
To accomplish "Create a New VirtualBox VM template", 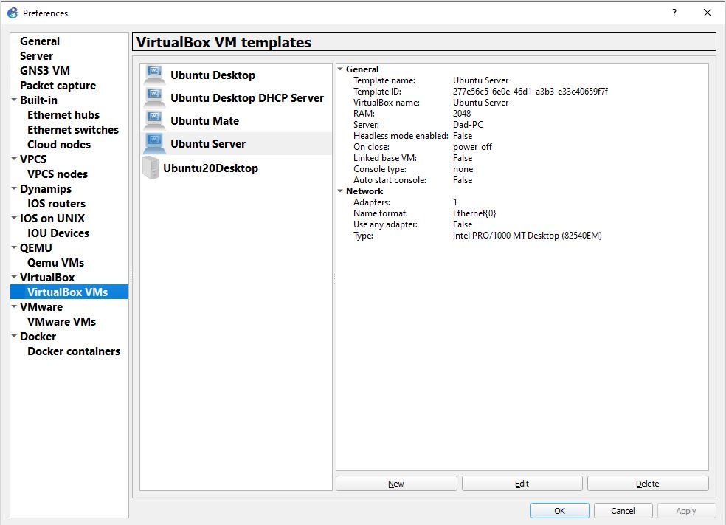I will [396, 484].
